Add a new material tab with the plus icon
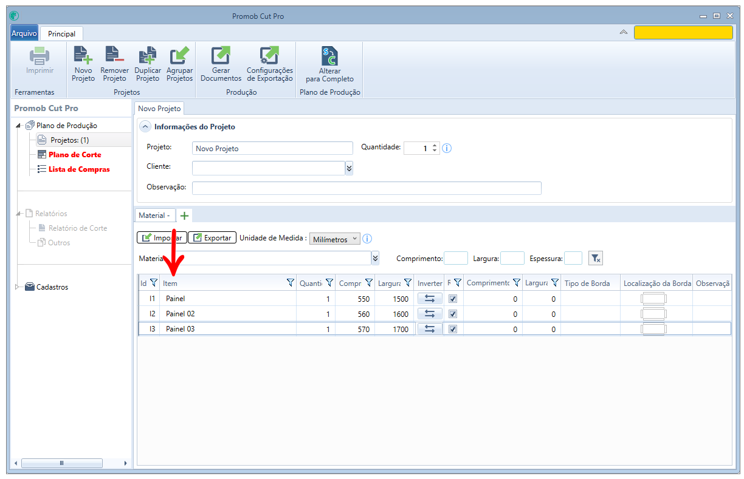Image resolution: width=744 pixels, height=479 pixels. pos(185,216)
